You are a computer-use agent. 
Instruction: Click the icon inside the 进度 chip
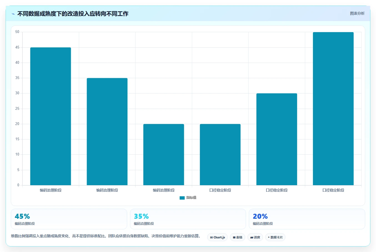[252, 237]
